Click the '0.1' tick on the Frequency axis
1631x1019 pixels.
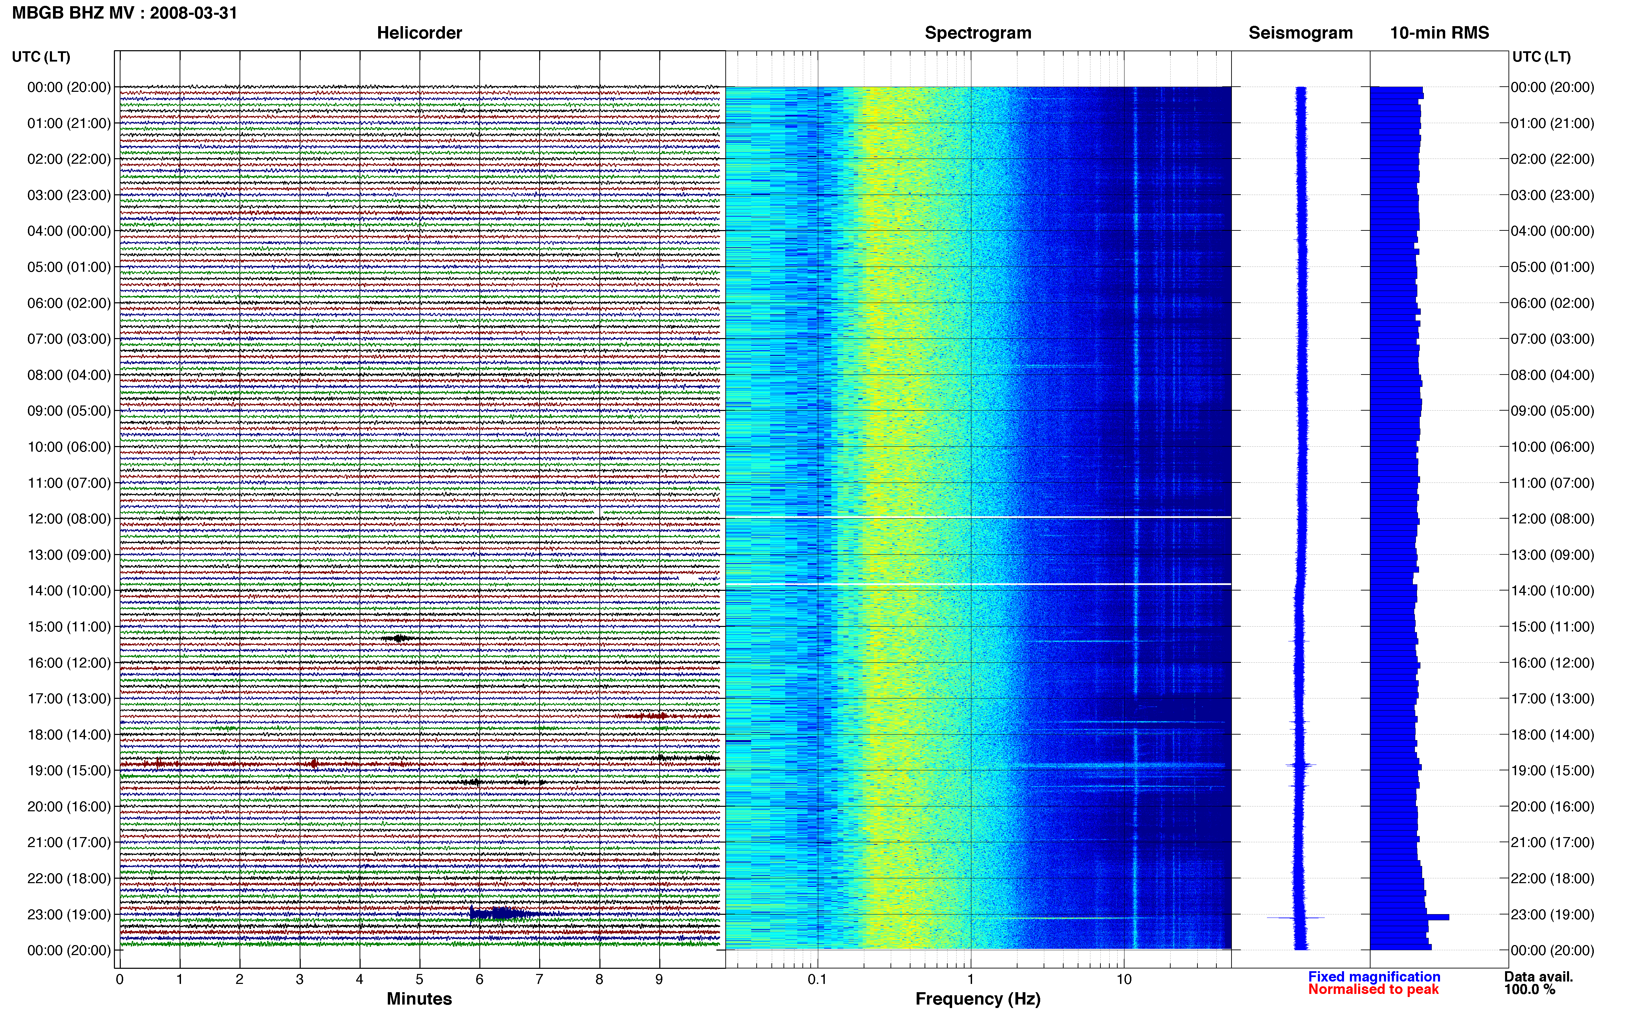pyautogui.click(x=817, y=980)
